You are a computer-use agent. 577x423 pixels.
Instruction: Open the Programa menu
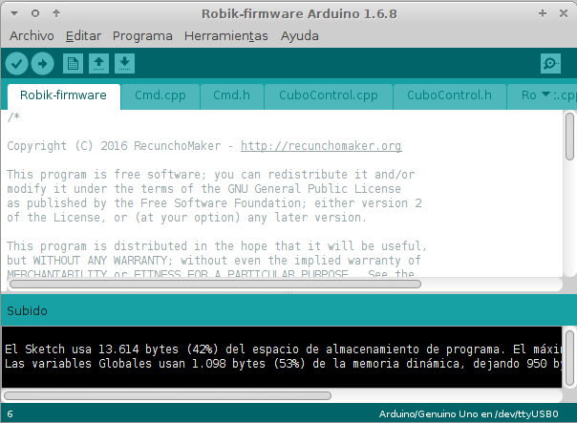click(142, 36)
